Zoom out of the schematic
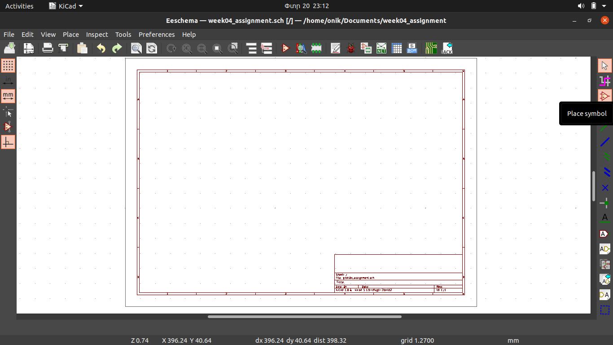Viewport: 613px width, 345px height. [x=202, y=48]
